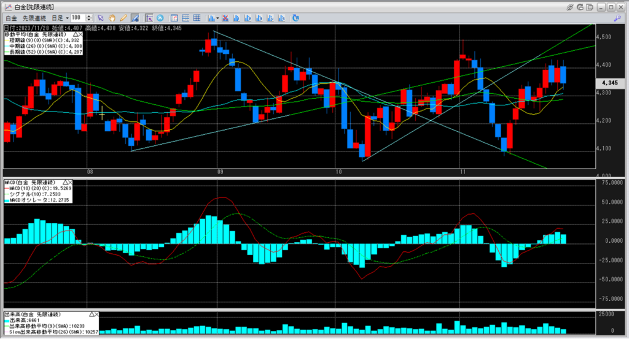Viewport: 629px width, 339px height.
Task: Close the MACD indicator legend
Action: click(x=70, y=183)
